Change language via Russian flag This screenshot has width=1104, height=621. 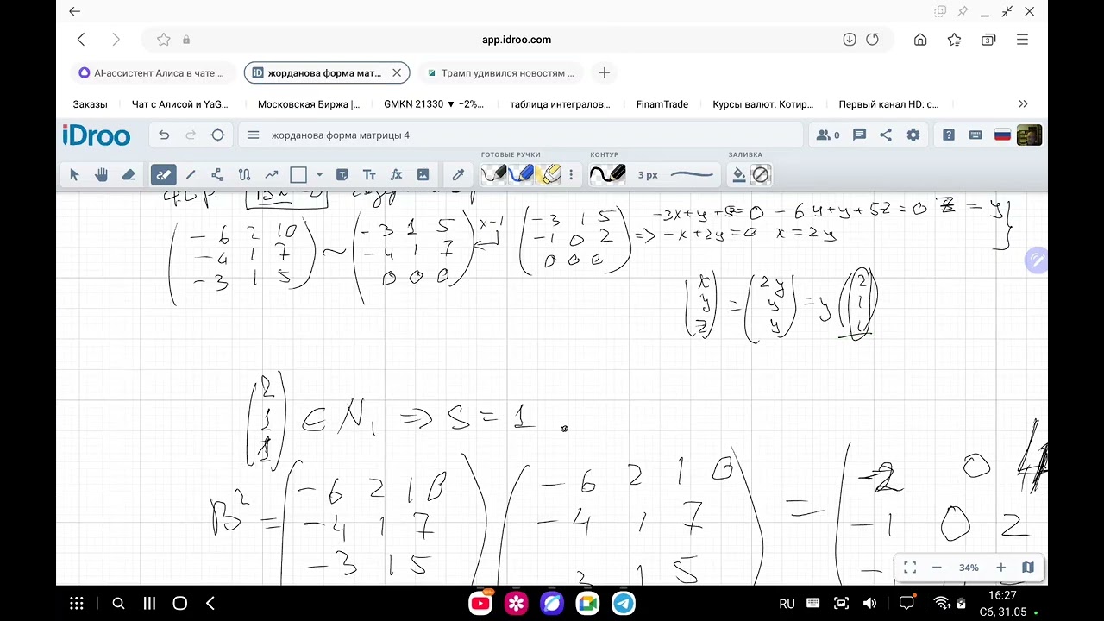1002,135
